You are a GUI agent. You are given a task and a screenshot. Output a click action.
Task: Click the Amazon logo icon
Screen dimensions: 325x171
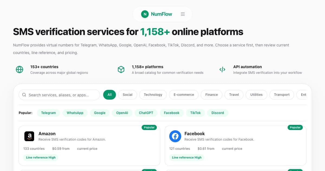click(29, 136)
